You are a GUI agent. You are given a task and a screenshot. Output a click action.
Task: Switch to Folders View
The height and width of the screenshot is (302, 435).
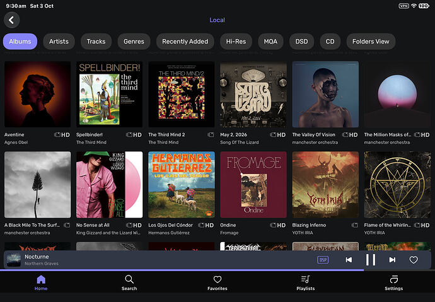(371, 42)
